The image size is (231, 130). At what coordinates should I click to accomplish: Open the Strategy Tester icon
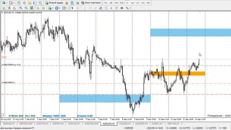[x=40, y=3]
